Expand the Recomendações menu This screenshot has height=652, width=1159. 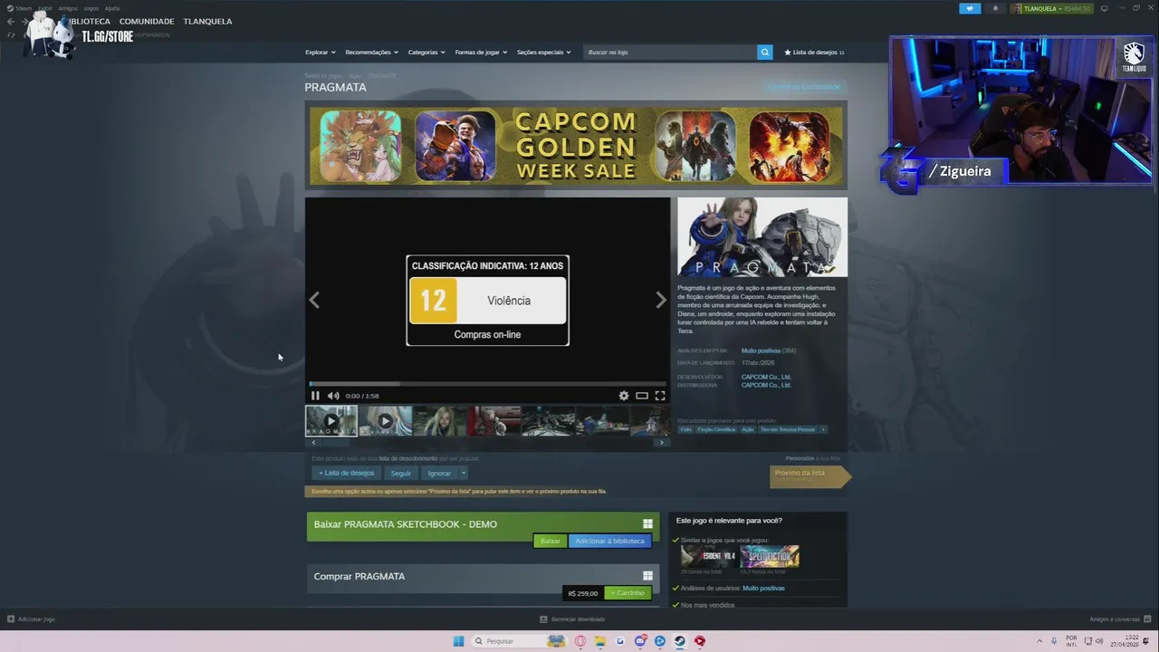pyautogui.click(x=372, y=53)
